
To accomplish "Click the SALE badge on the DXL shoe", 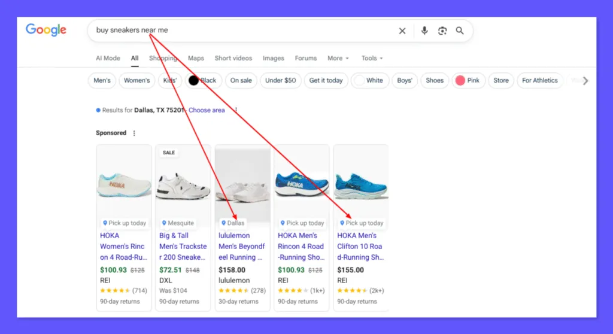I will click(x=168, y=153).
